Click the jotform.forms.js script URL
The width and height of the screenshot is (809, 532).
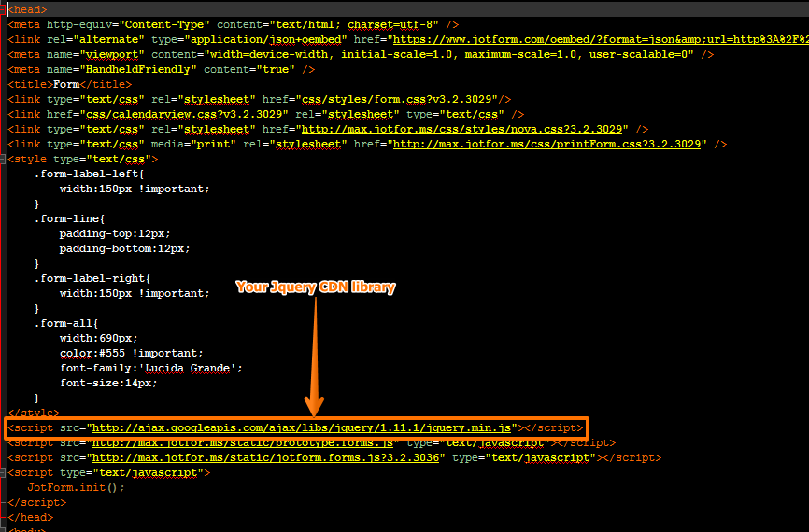click(x=266, y=457)
